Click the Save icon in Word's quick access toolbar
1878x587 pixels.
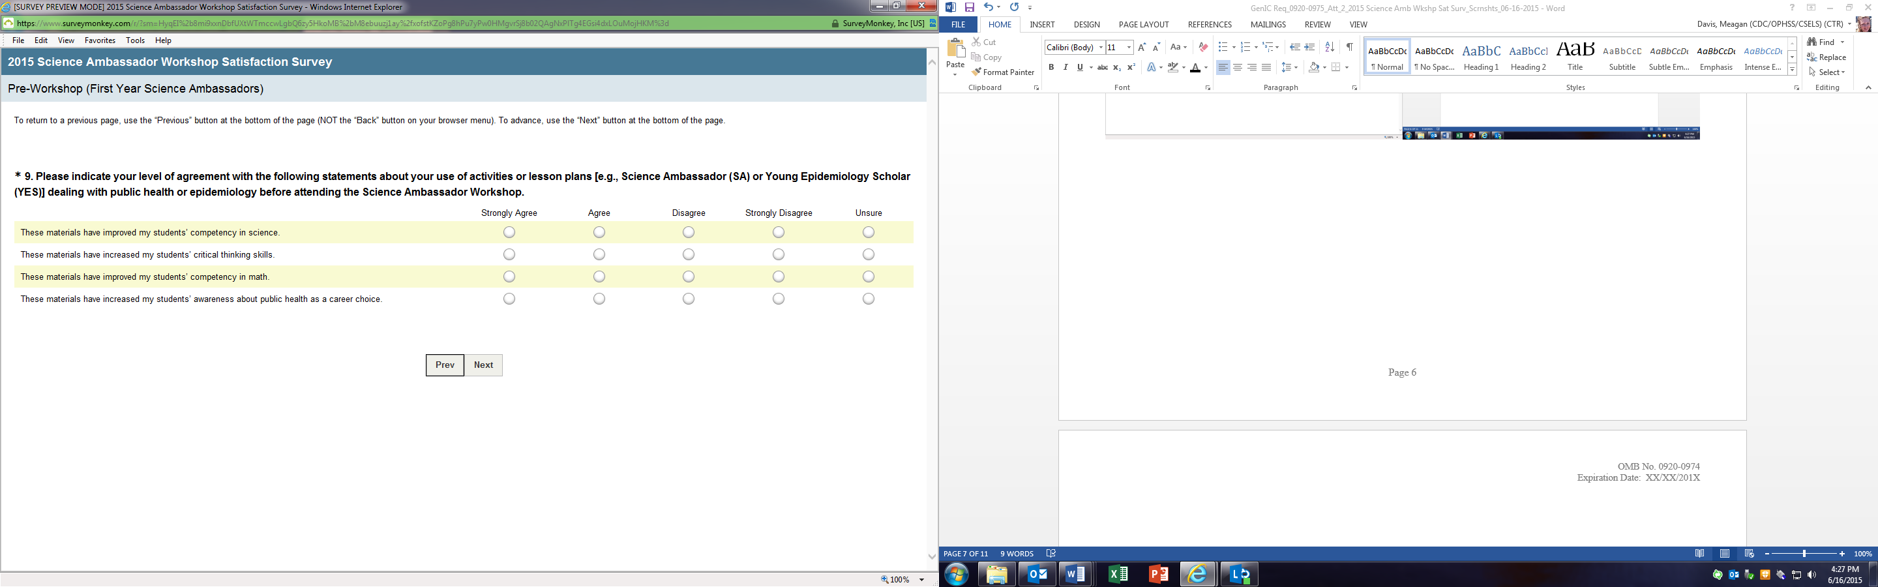[x=970, y=7]
